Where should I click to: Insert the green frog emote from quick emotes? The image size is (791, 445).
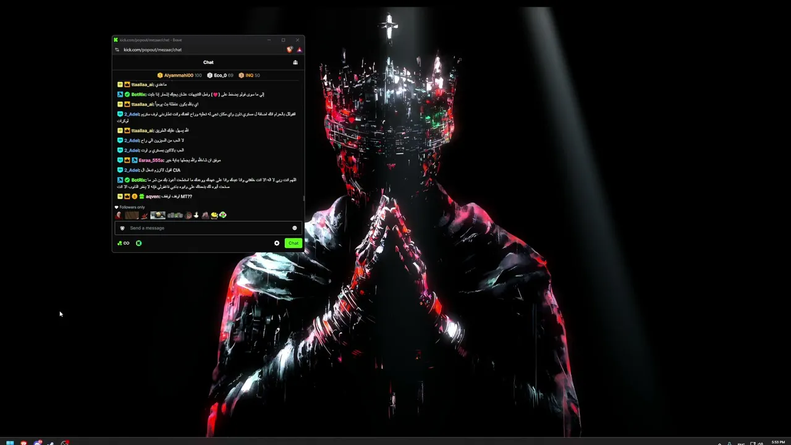click(222, 215)
